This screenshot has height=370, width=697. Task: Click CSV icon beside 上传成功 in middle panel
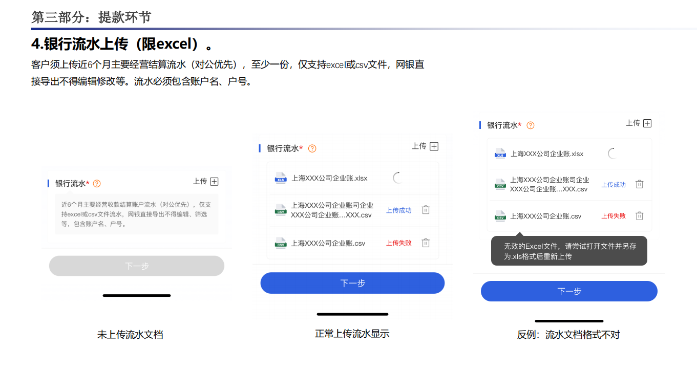pyautogui.click(x=281, y=210)
